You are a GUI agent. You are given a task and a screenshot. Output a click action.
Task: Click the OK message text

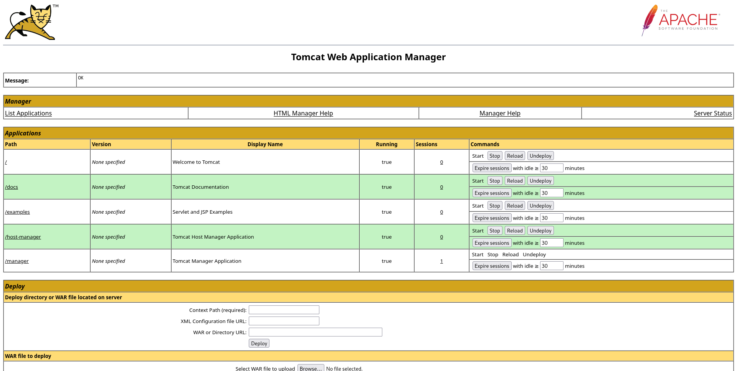[x=81, y=78]
